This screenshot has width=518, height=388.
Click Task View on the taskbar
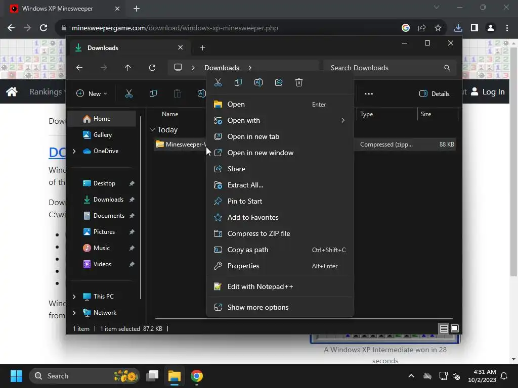point(153,376)
